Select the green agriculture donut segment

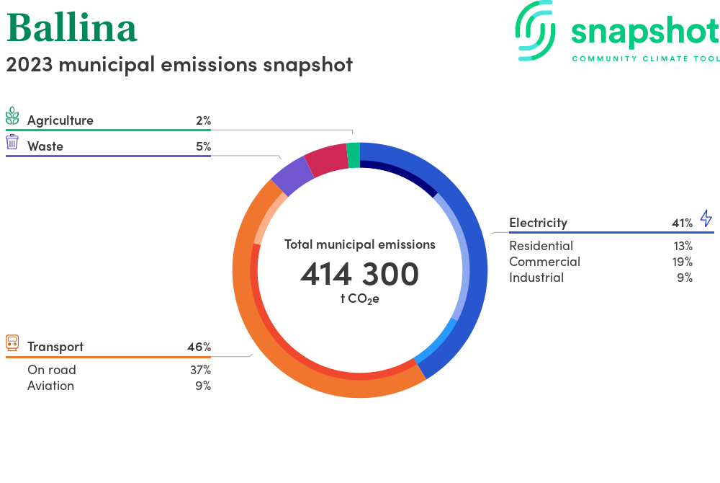(354, 155)
